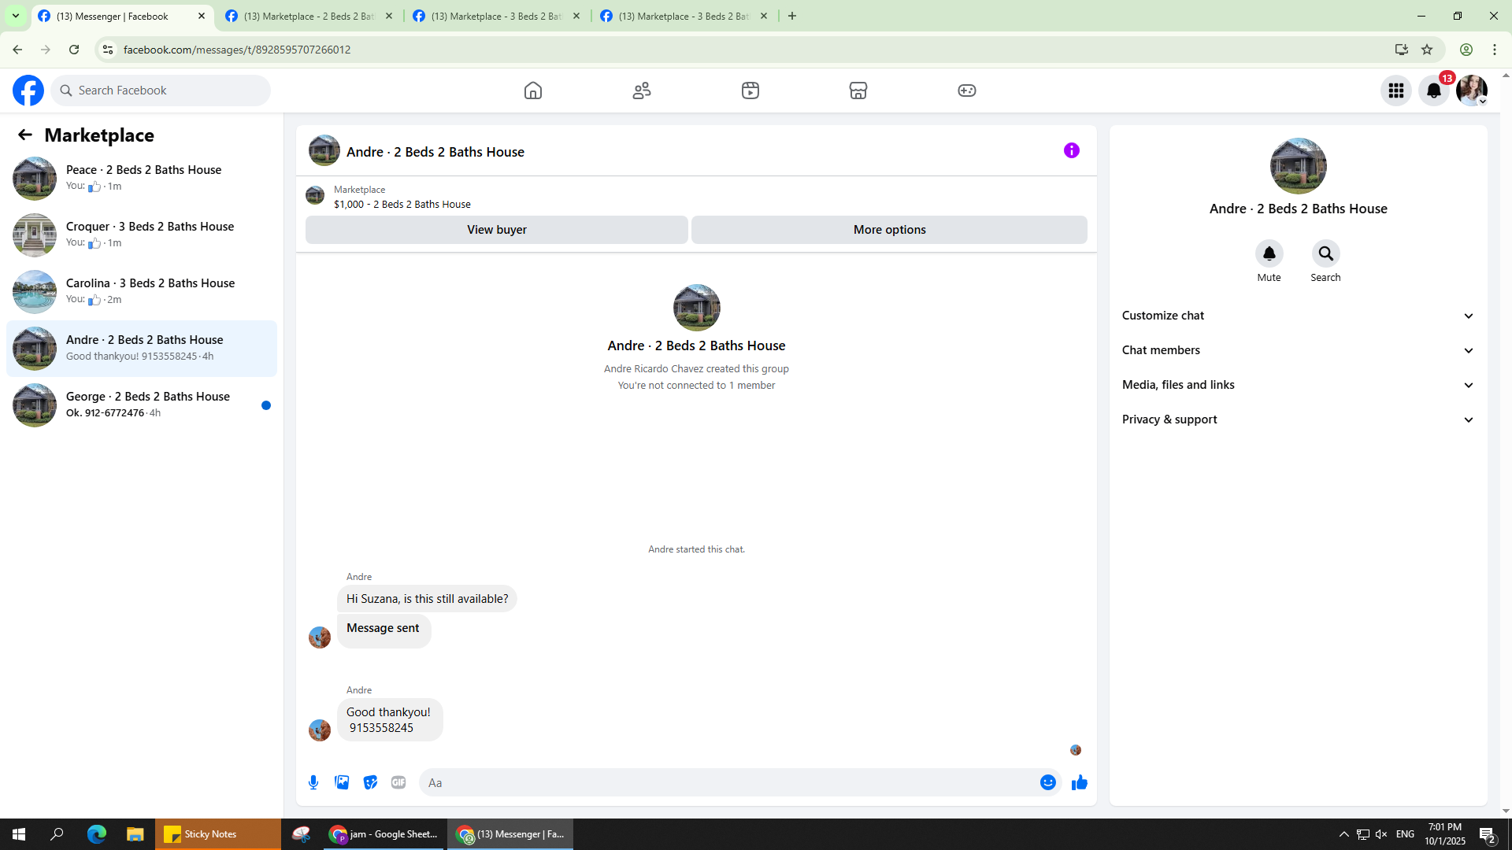
Task: Open the emoji picker in message box
Action: tap(1048, 782)
